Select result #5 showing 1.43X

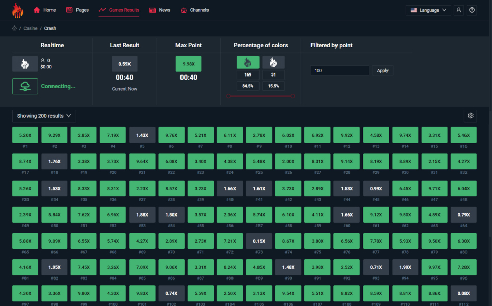click(x=142, y=135)
